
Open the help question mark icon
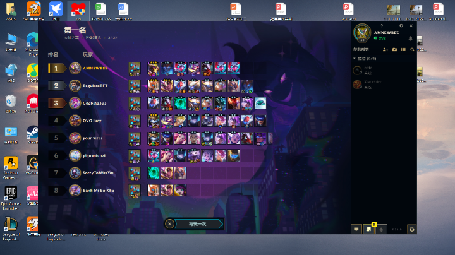click(x=382, y=26)
